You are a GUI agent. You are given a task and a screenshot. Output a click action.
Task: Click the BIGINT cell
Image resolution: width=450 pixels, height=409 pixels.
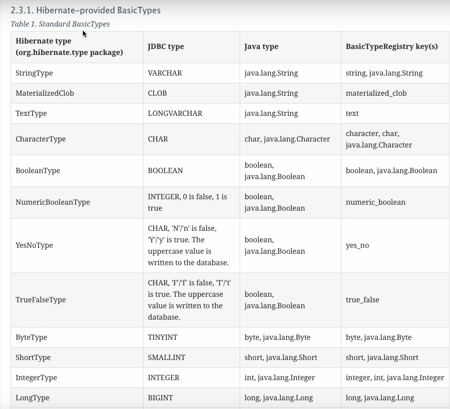pyautogui.click(x=192, y=398)
